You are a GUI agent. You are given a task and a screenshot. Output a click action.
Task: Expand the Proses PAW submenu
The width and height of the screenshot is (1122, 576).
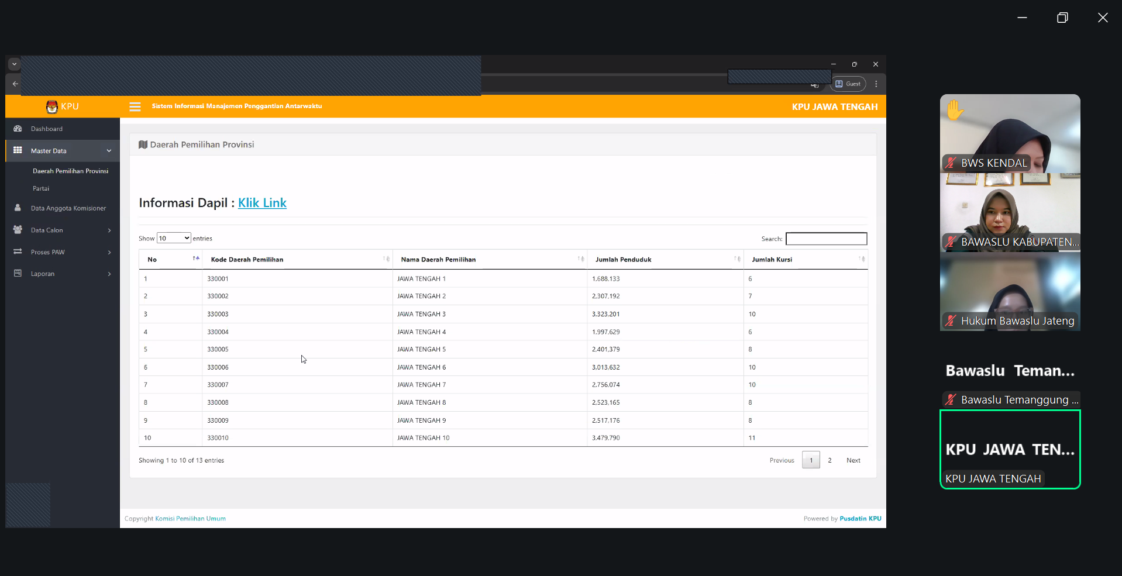pos(109,252)
